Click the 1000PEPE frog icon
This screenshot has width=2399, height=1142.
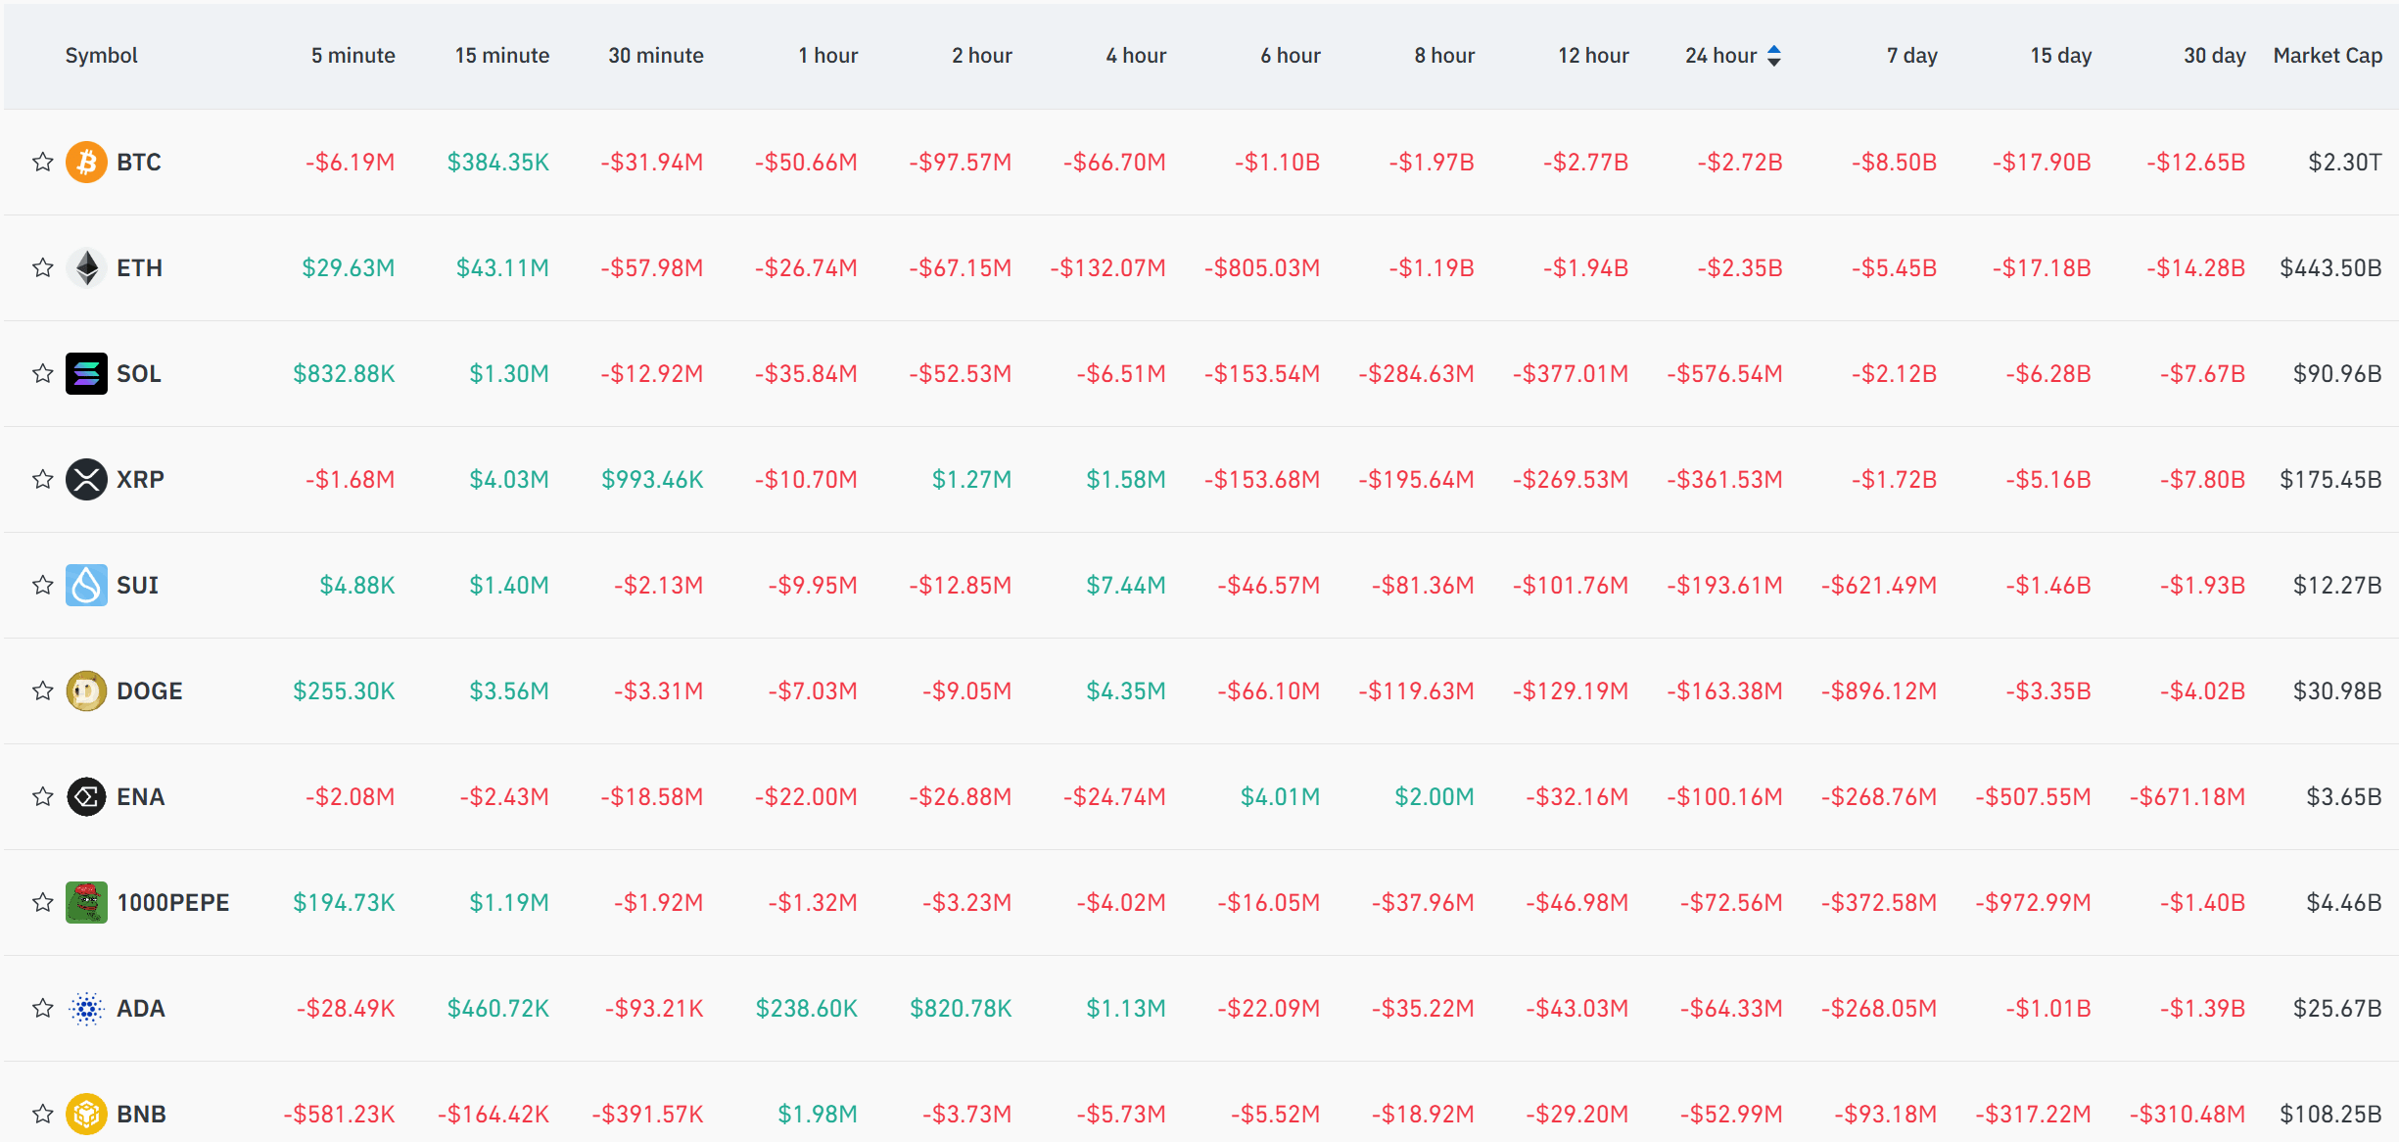click(x=86, y=903)
